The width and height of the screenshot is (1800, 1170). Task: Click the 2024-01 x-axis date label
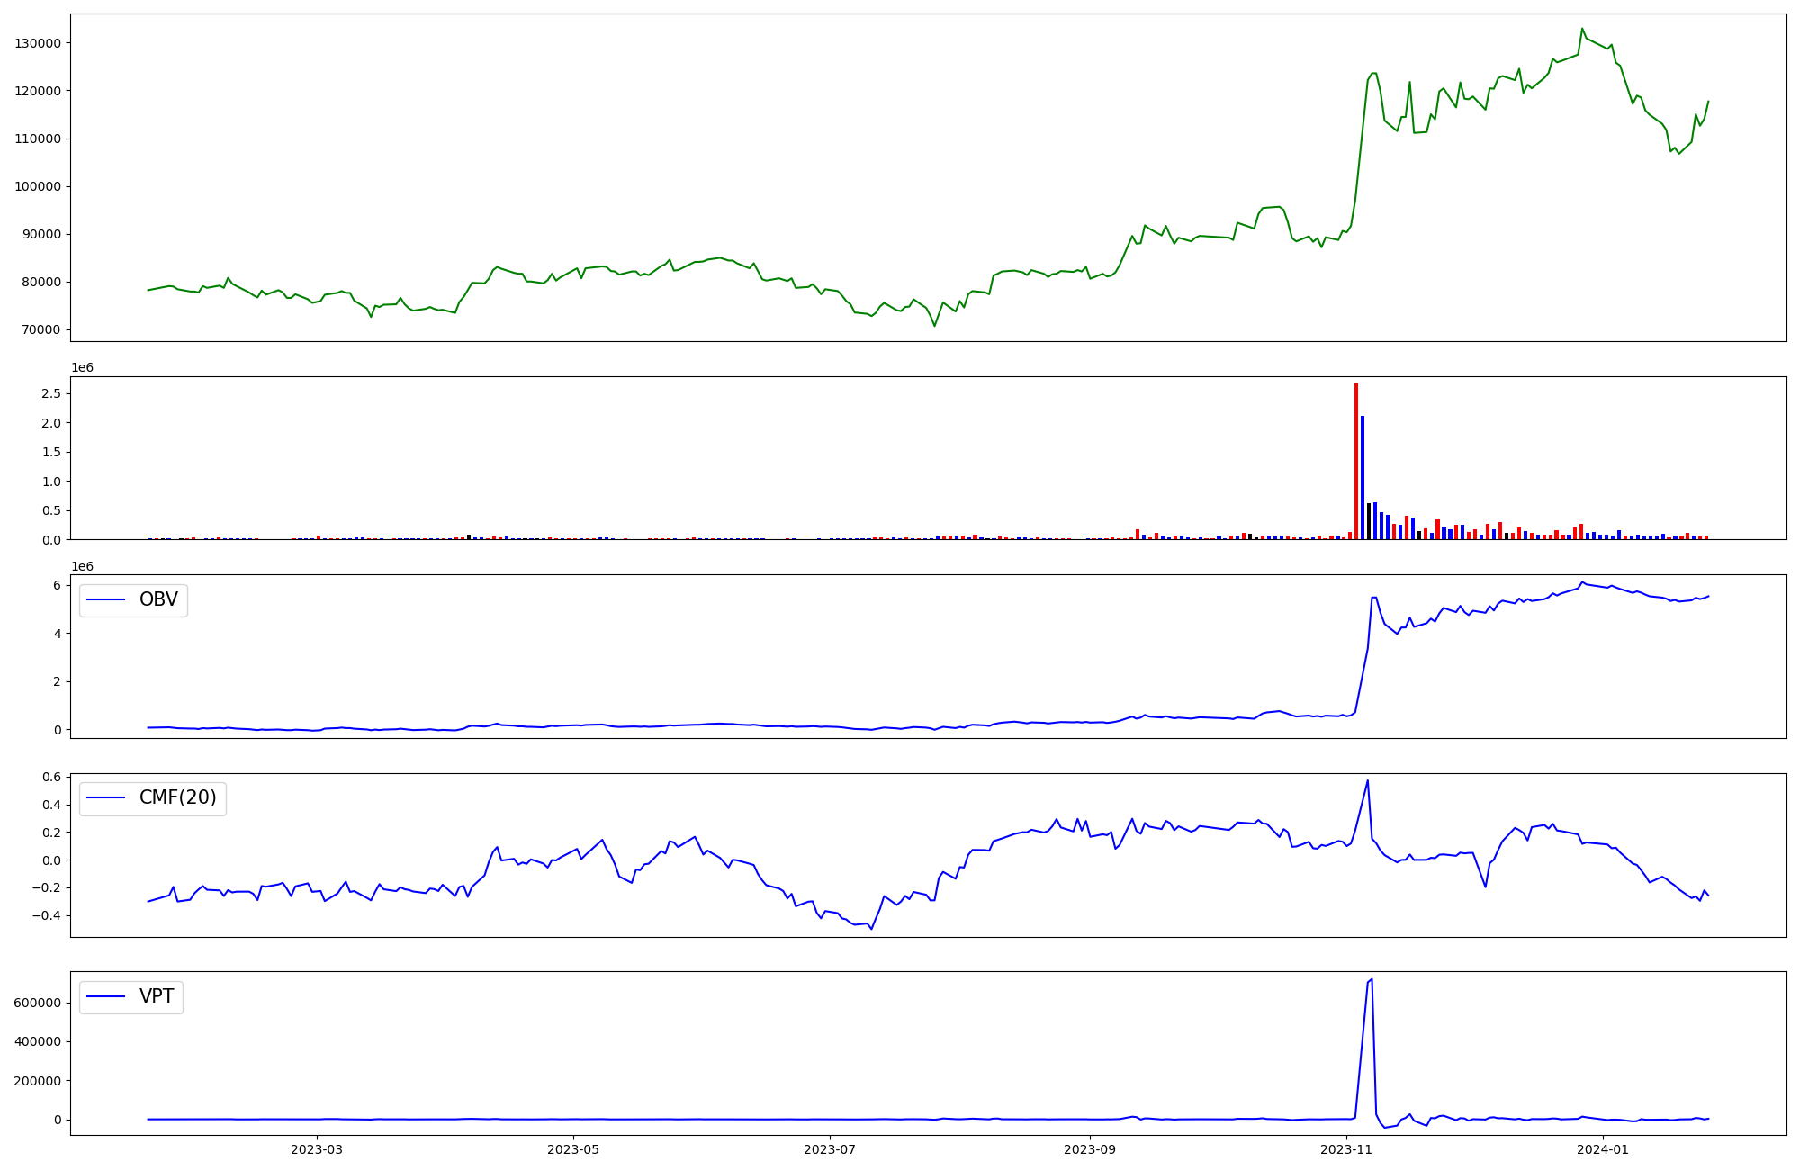[1603, 1149]
